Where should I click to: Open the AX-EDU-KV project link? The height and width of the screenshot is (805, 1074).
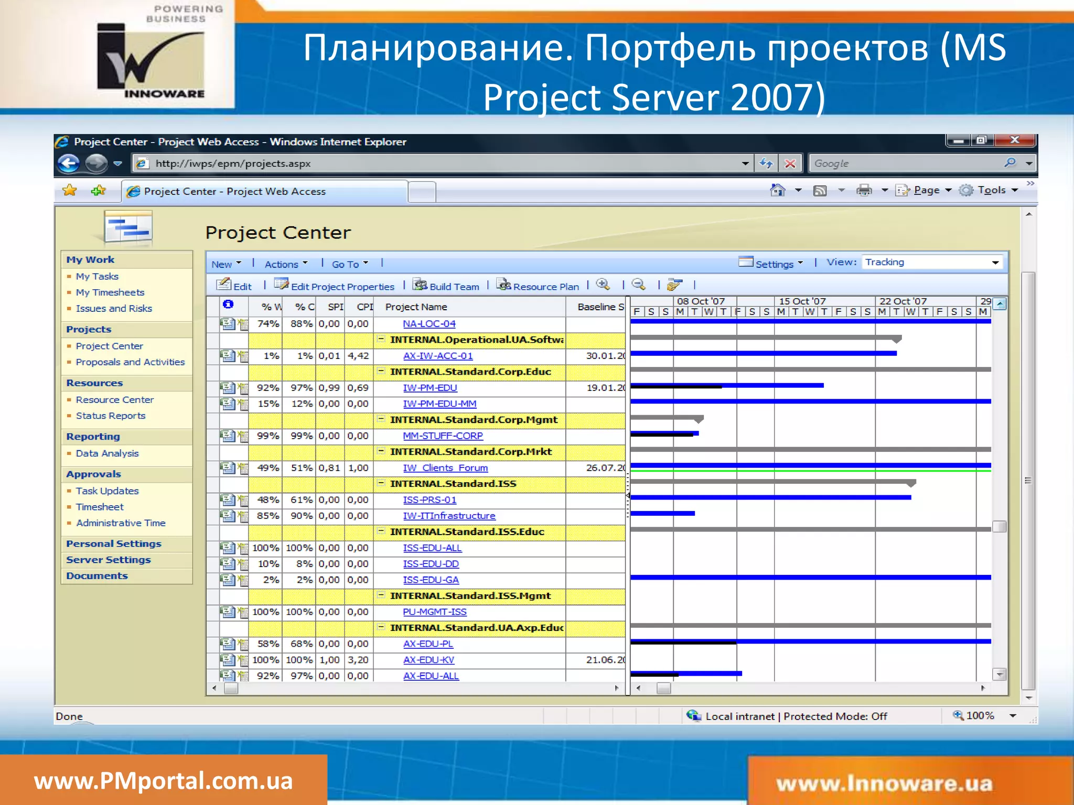click(428, 660)
